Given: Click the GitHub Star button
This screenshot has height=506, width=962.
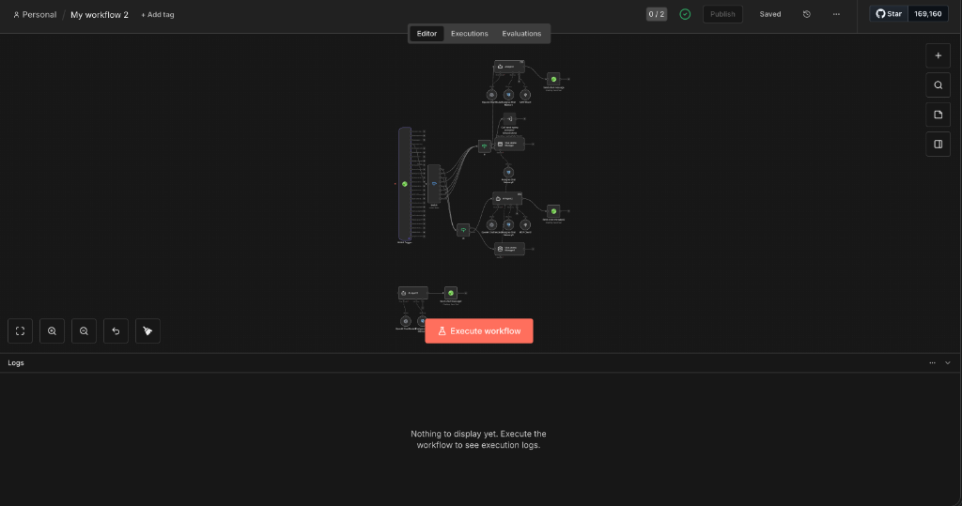Looking at the screenshot, I should tap(889, 14).
